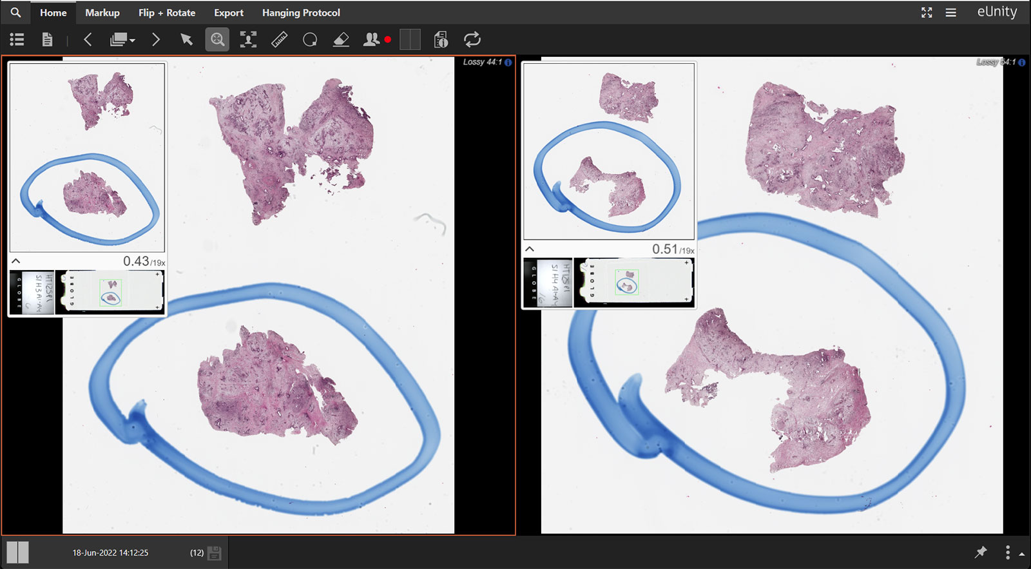Click the left whole-slide macro thumbnail
Viewport: 1031px width, 569px height.
[x=110, y=292]
